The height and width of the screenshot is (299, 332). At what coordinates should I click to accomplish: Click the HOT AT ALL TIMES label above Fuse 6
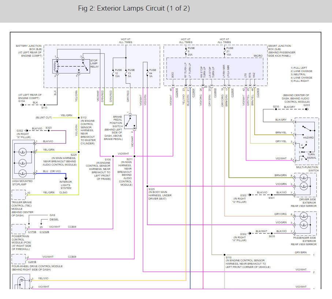pyautogui.click(x=186, y=41)
